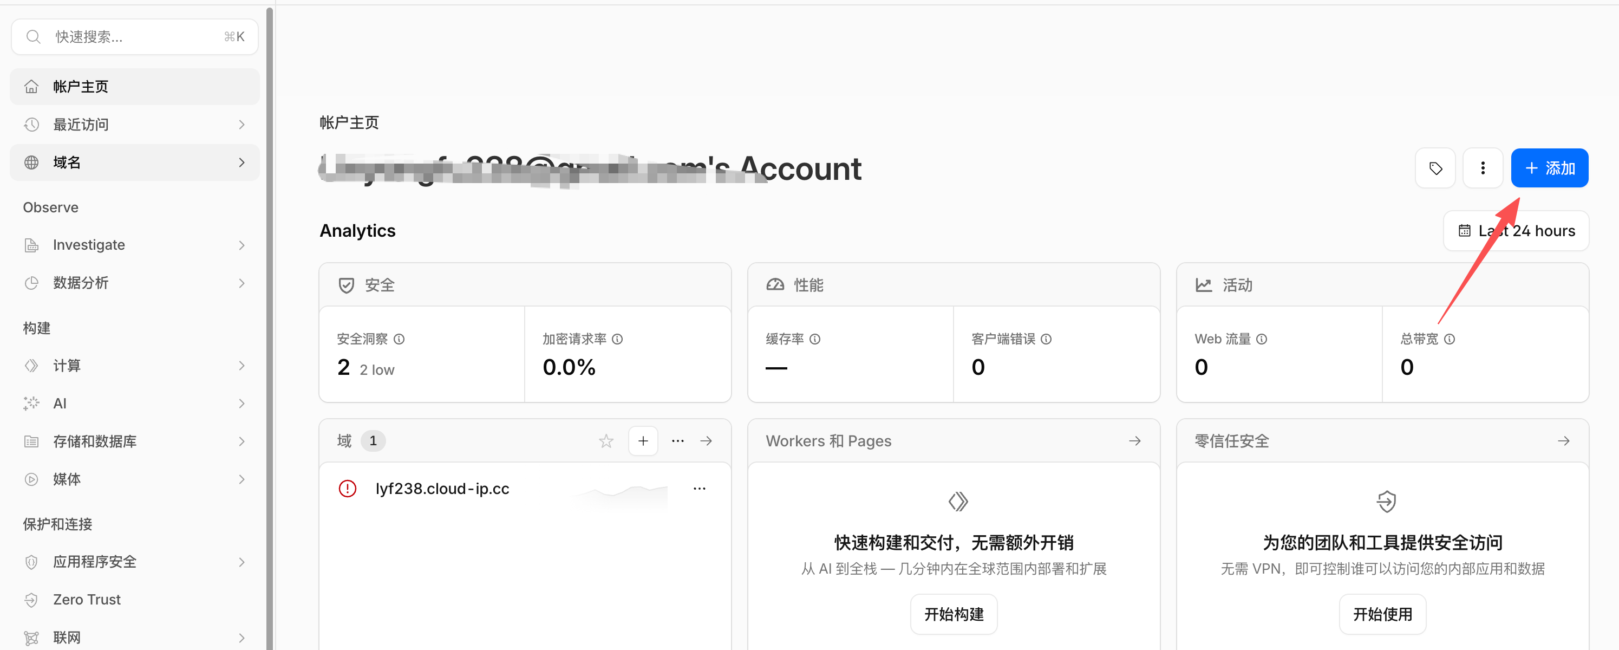Viewport: 1619px width, 650px height.
Task: Click the home icon beside 帐户主页
Action: (31, 87)
